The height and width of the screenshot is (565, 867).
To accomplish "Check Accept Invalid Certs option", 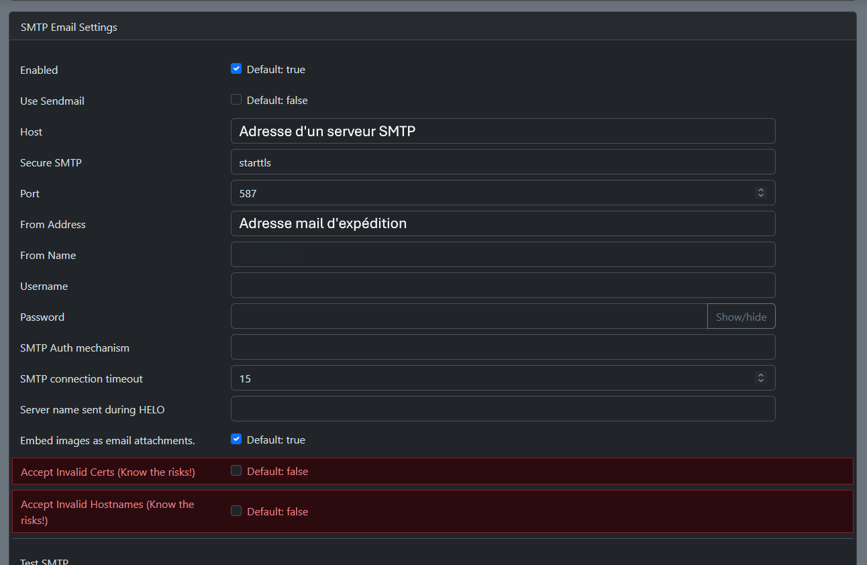I will (236, 471).
